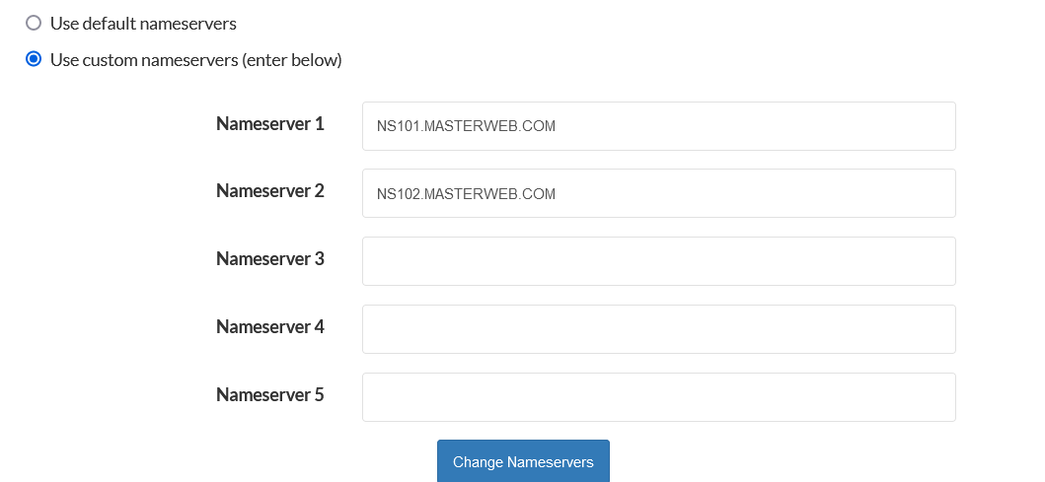This screenshot has width=1045, height=482.
Task: Focus the Nameserver 1 input field
Action: click(x=658, y=126)
